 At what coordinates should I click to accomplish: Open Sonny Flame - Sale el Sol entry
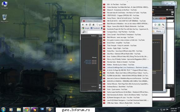127,18
